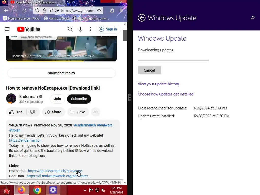Search with your voice microphone
This screenshot has height=195, width=260.
point(80,29)
